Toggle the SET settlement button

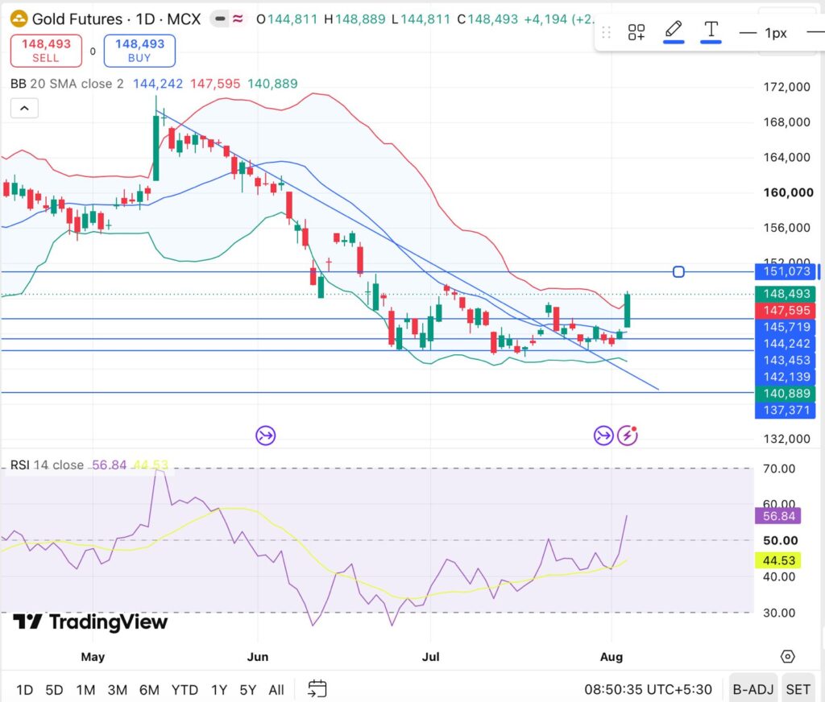(798, 689)
